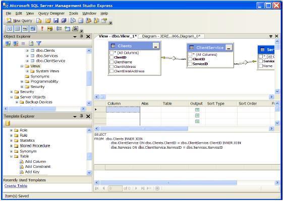Click the Save All icon
The image size is (283, 201).
click(x=64, y=21)
